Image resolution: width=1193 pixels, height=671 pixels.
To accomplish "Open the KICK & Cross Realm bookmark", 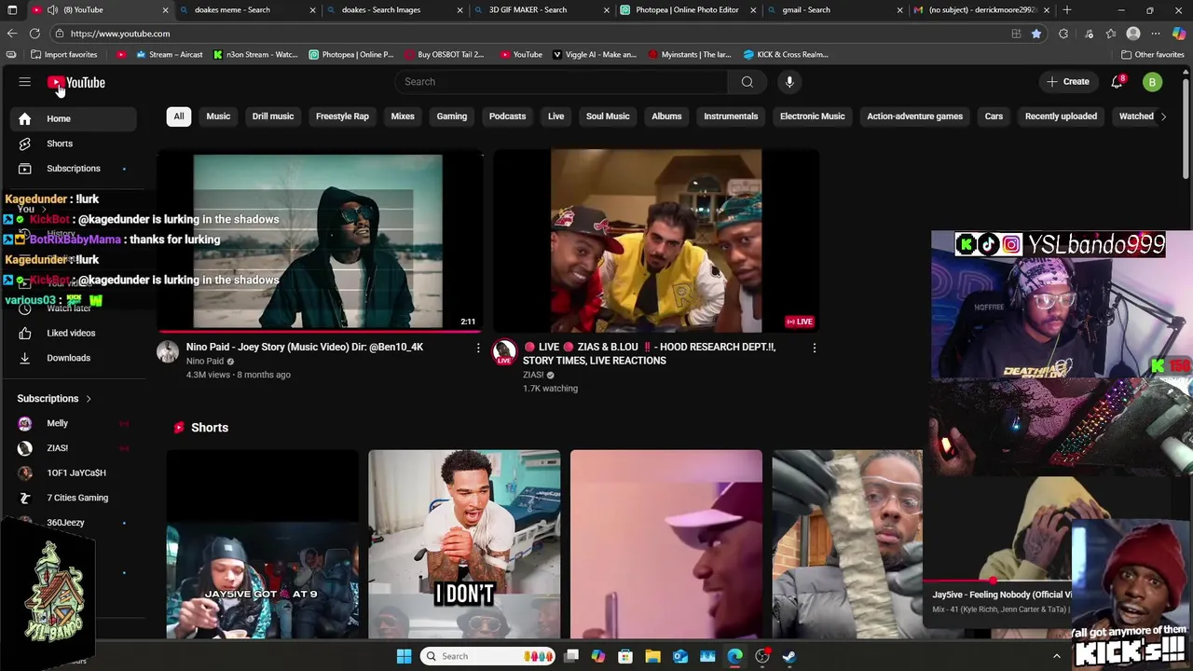I will coord(785,55).
